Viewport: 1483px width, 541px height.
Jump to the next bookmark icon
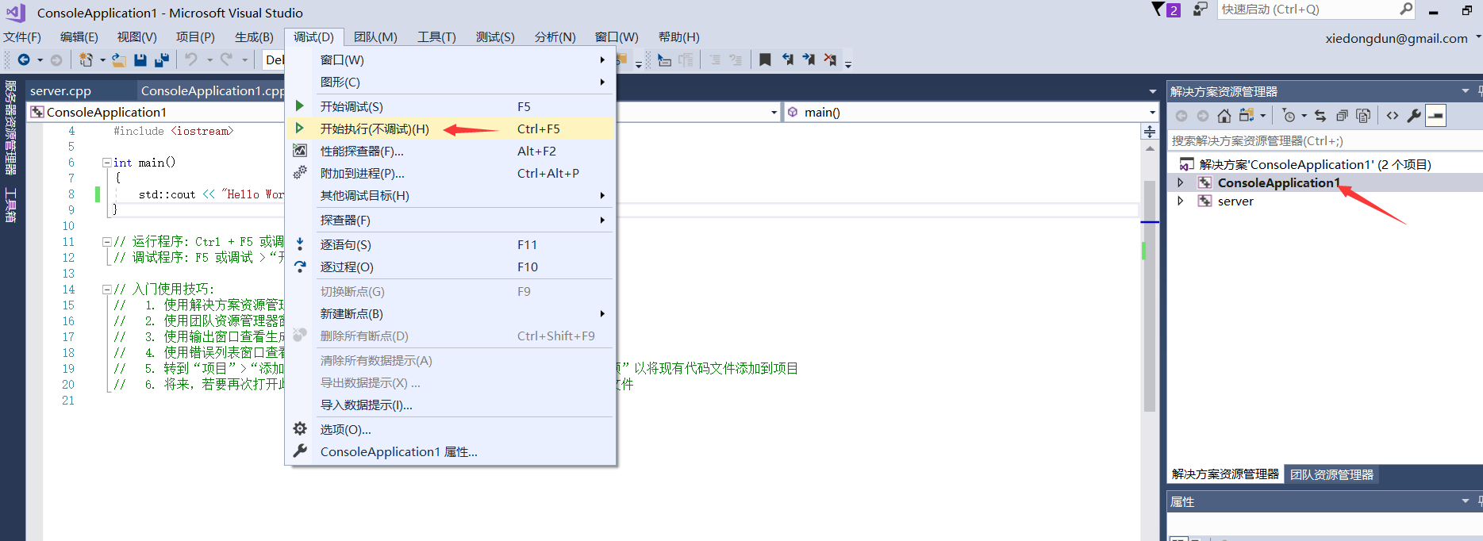(809, 59)
